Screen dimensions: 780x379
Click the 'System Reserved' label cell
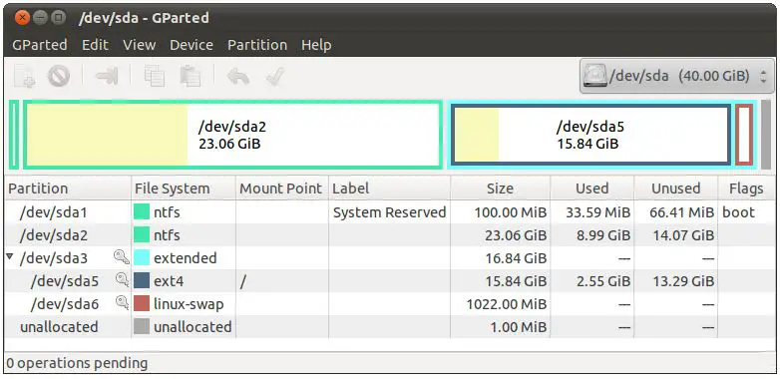click(390, 212)
